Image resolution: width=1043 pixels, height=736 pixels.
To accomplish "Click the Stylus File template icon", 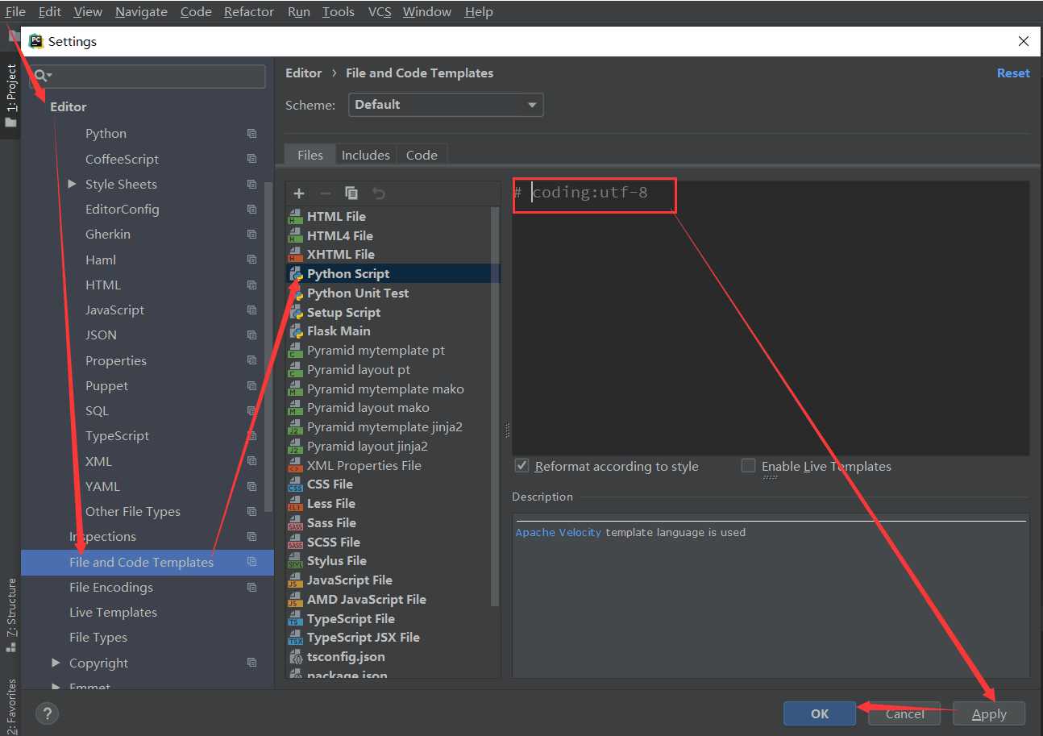I will click(x=295, y=561).
